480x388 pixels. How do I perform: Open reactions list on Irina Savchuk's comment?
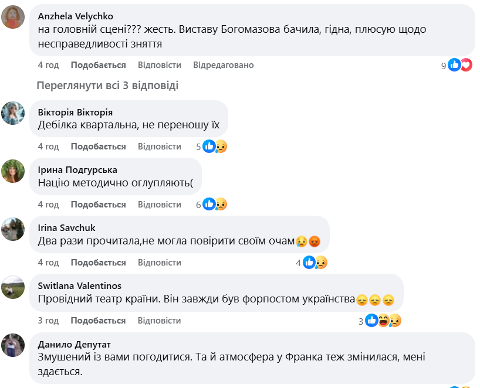[315, 263]
